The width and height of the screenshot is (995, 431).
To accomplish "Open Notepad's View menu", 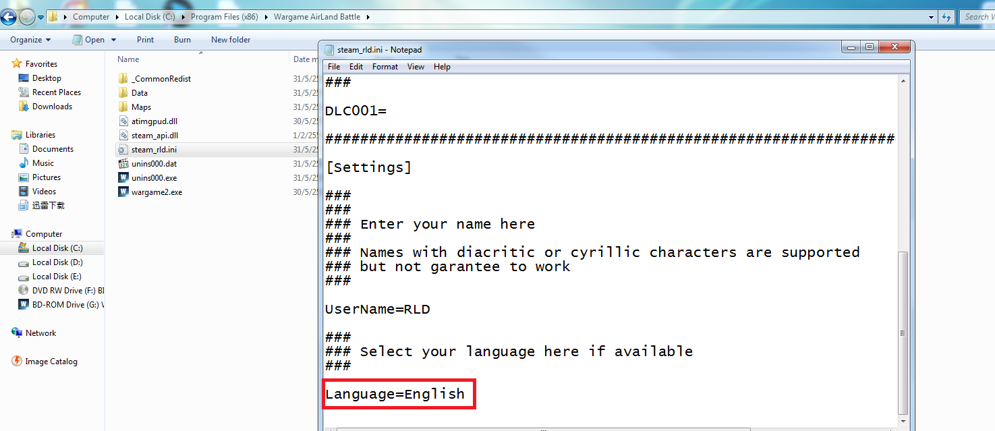I will coord(416,67).
